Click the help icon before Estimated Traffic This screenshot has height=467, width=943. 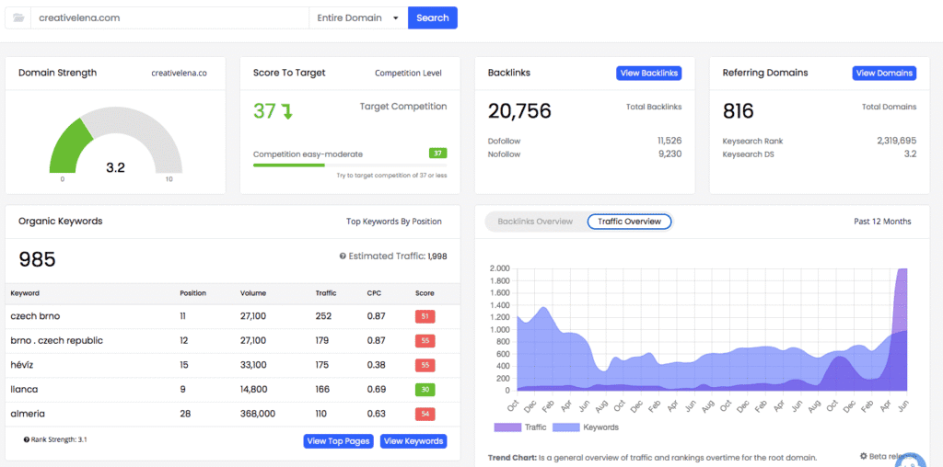[343, 256]
